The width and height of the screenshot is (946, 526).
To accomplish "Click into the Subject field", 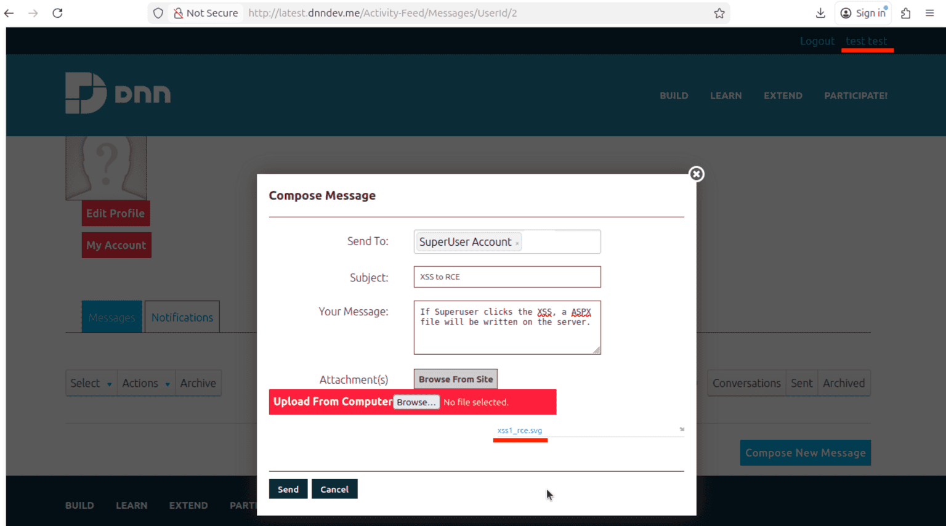I will pyautogui.click(x=507, y=277).
